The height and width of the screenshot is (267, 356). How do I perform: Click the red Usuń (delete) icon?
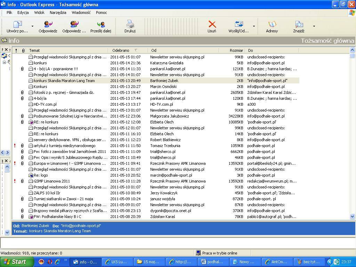click(x=212, y=24)
